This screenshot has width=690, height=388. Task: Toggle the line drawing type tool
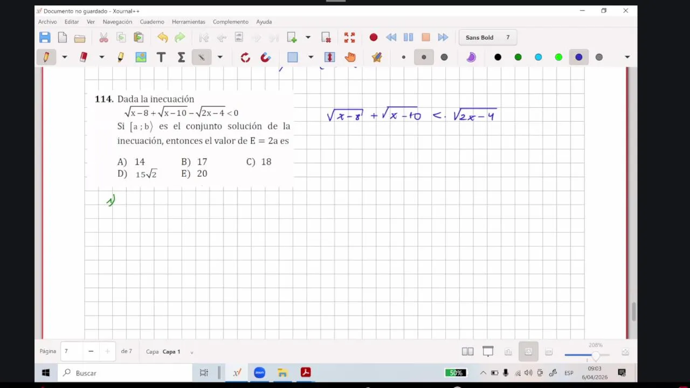202,57
